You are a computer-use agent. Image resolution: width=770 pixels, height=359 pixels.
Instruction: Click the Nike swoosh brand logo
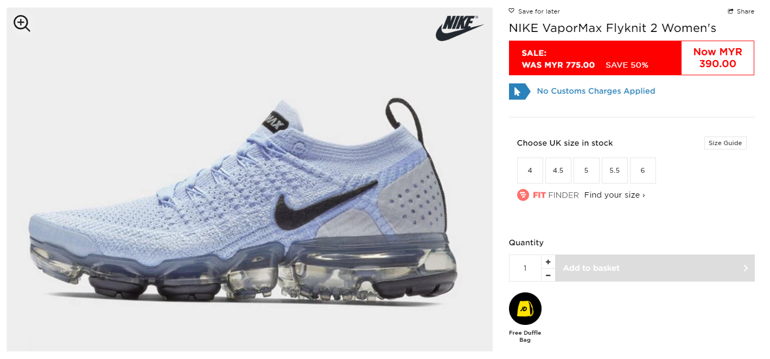[459, 28]
